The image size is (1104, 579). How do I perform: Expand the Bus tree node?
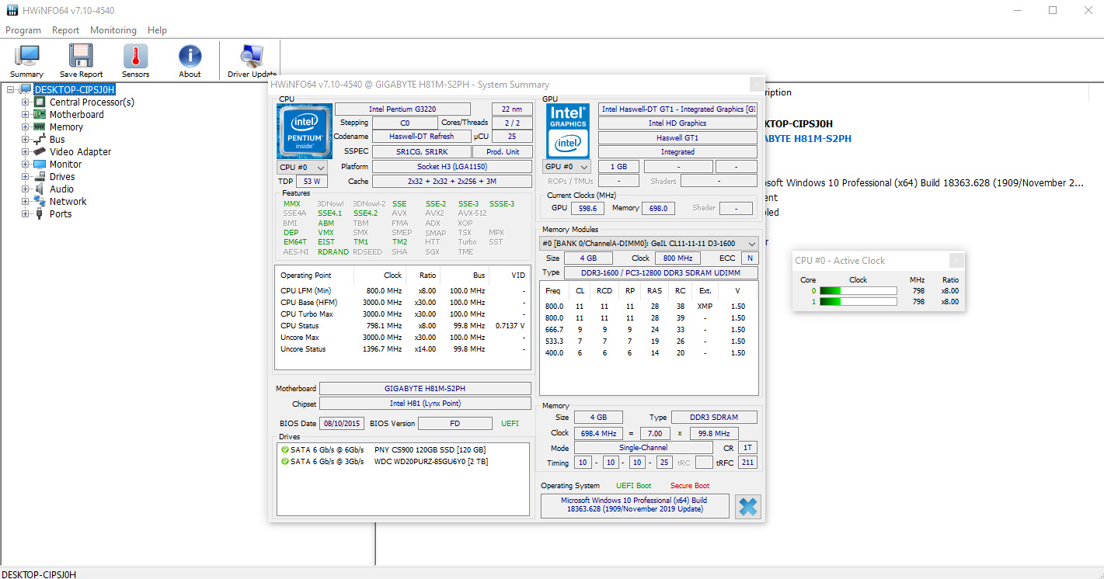pyautogui.click(x=25, y=139)
